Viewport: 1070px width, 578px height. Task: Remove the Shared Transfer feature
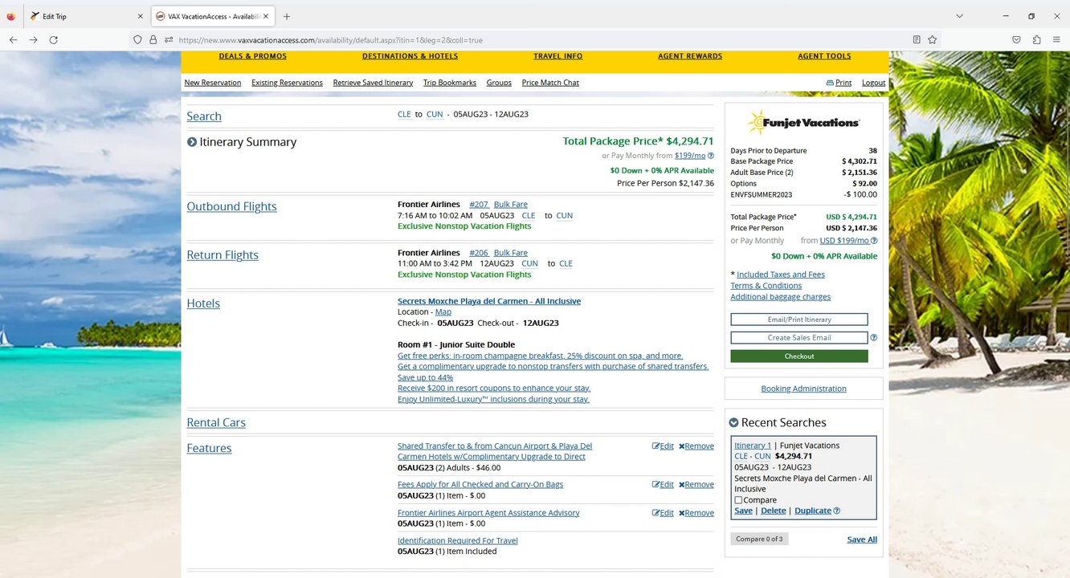(x=696, y=446)
